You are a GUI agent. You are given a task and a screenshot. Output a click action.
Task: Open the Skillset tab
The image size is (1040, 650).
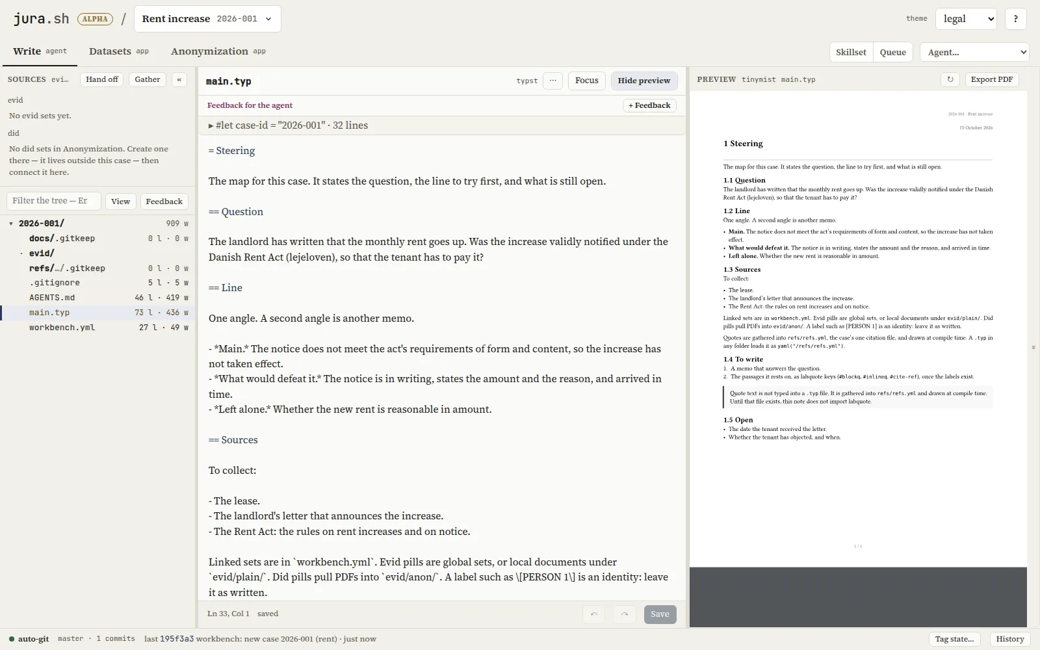[851, 52]
